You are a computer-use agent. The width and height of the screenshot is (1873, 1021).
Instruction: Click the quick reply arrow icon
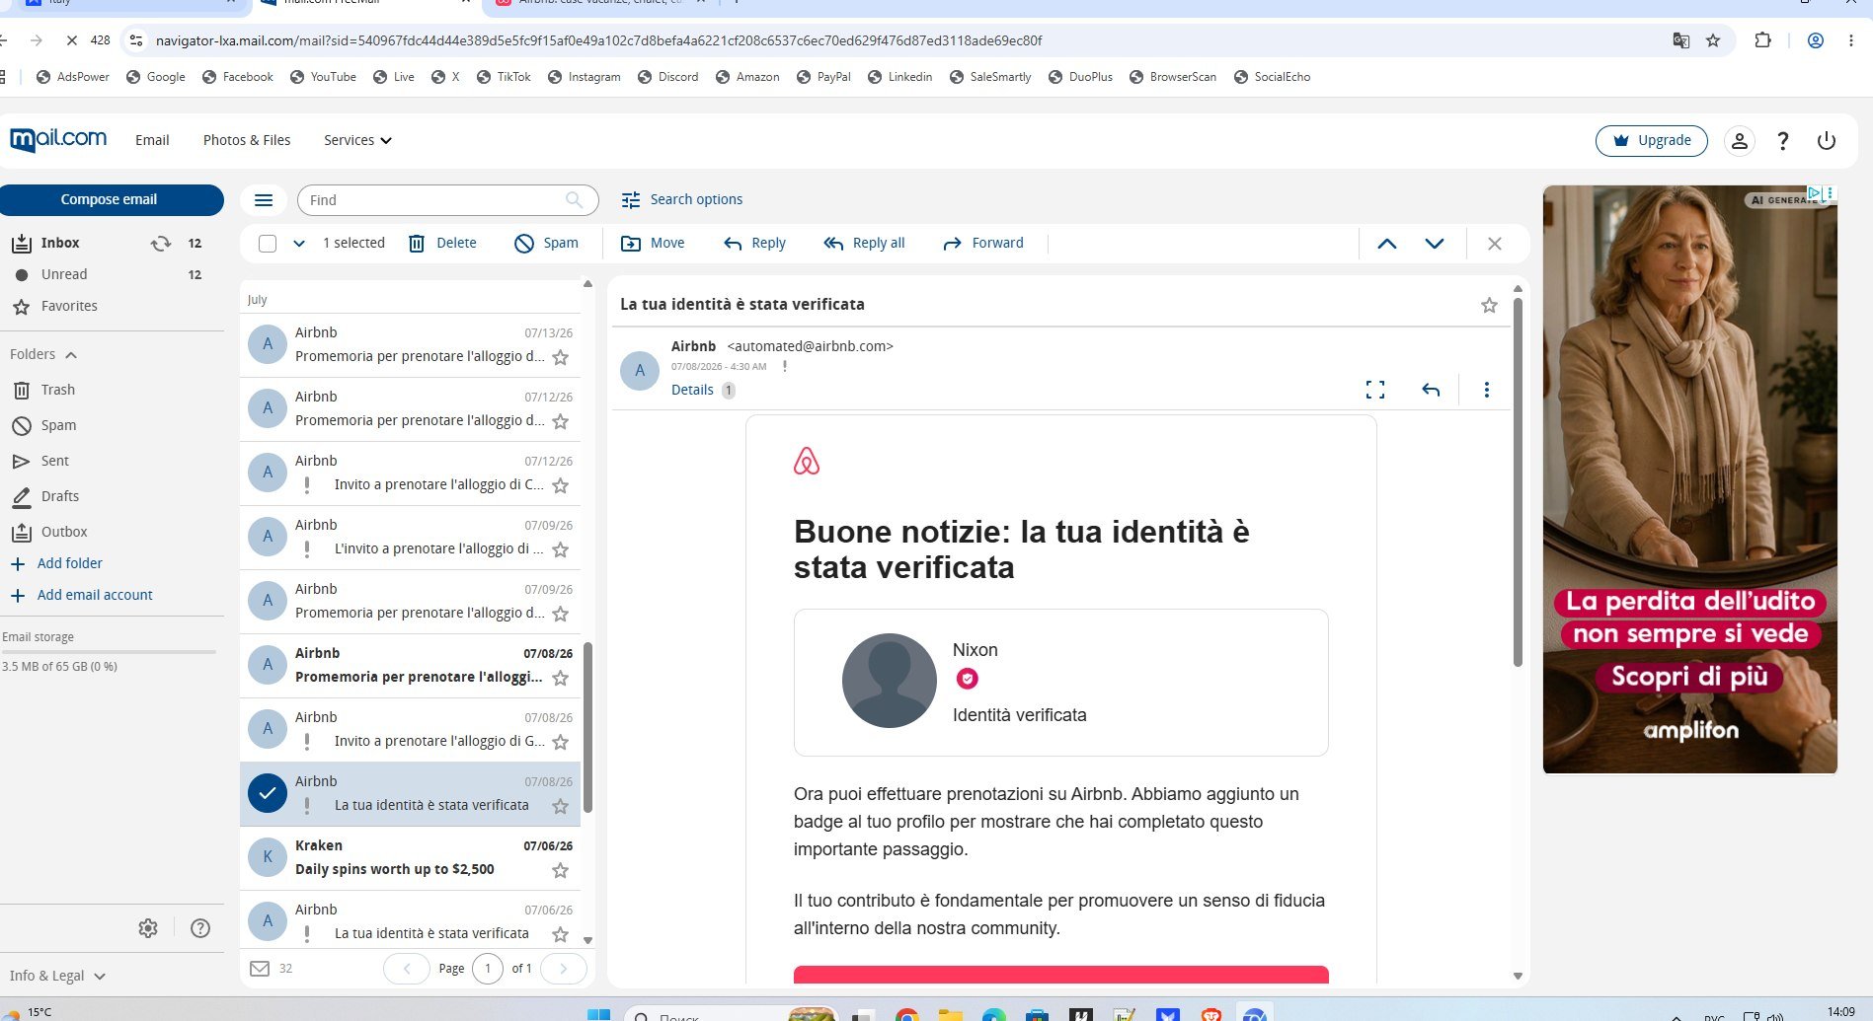coord(1431,390)
